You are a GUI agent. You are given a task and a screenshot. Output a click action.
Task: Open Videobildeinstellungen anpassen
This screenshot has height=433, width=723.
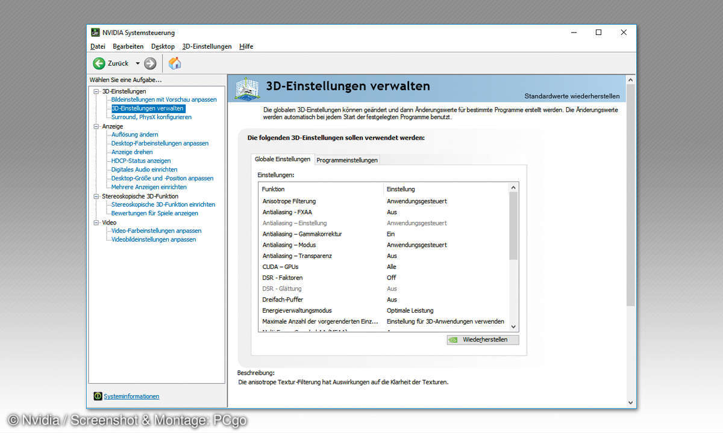154,239
